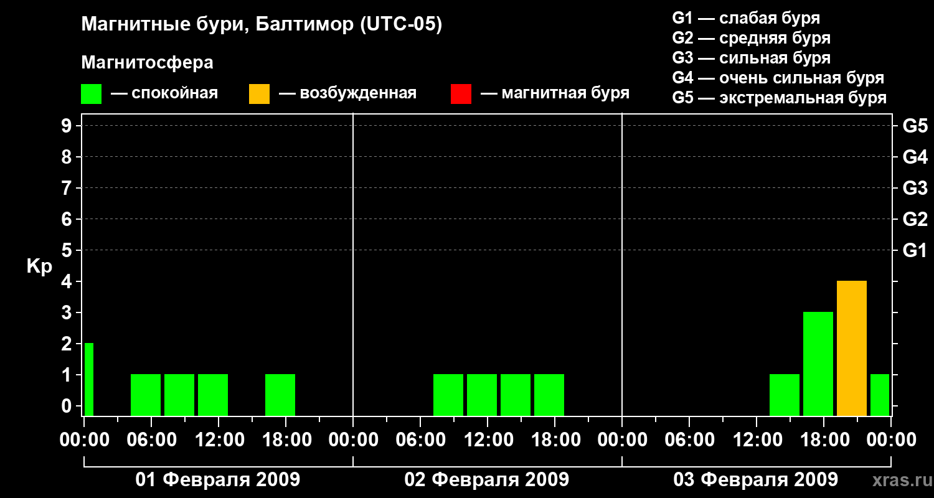Click 'G2 — средняя буря' legend line

751,38
